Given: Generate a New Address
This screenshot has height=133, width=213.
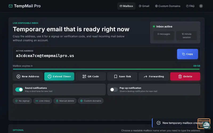Looking at the screenshot, I should pyautogui.click(x=28, y=76).
